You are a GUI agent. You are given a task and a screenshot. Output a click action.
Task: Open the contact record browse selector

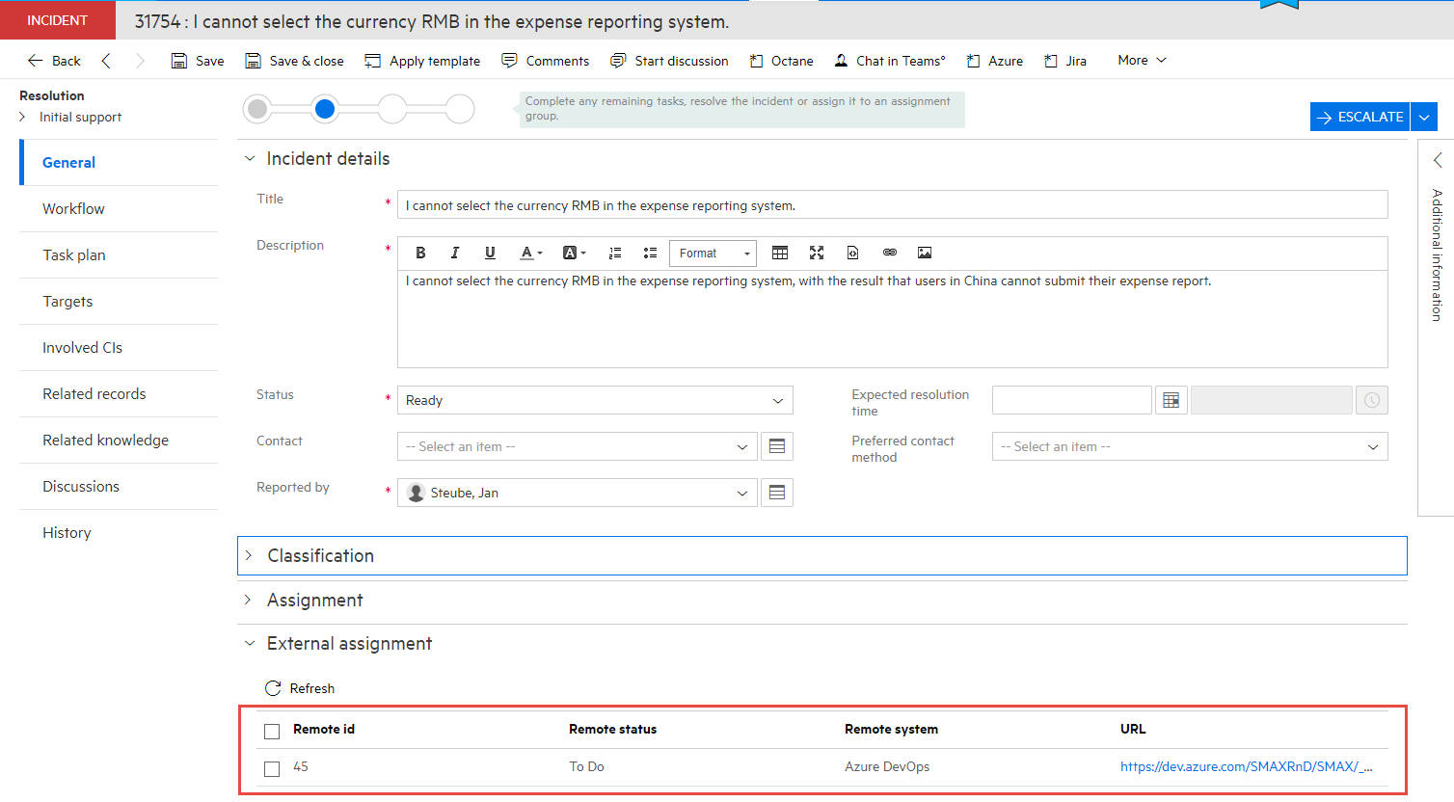(777, 445)
